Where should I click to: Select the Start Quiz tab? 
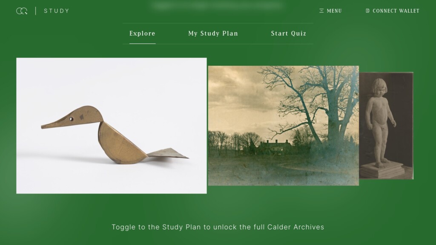[x=289, y=34]
